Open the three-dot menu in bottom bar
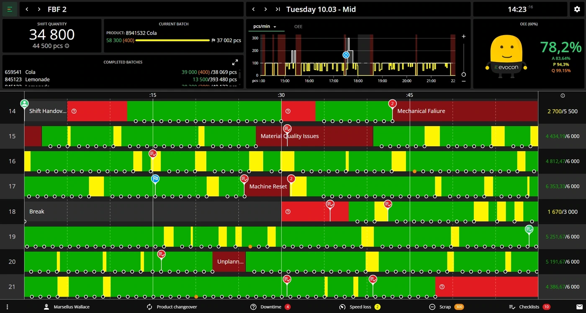Viewport: 586px width, 313px height. tap(7, 307)
